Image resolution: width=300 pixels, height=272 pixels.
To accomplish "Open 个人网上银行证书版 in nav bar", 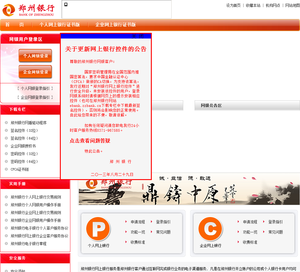I will coord(60,24).
